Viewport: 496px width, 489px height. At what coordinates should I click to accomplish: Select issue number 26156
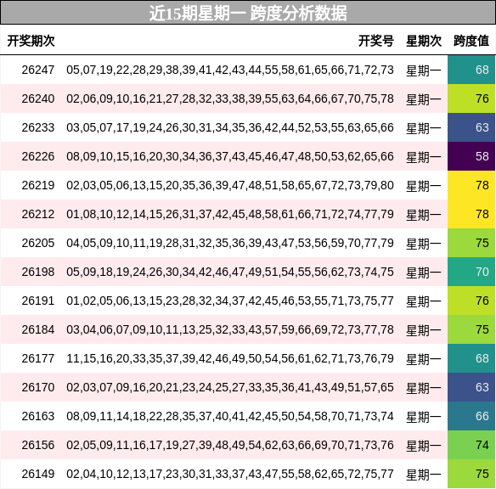38,445
